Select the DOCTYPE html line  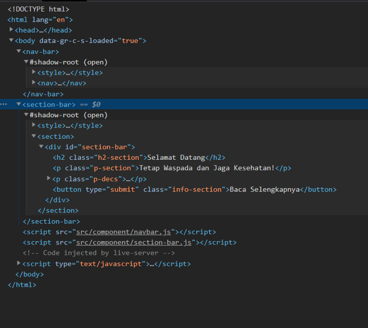38,9
